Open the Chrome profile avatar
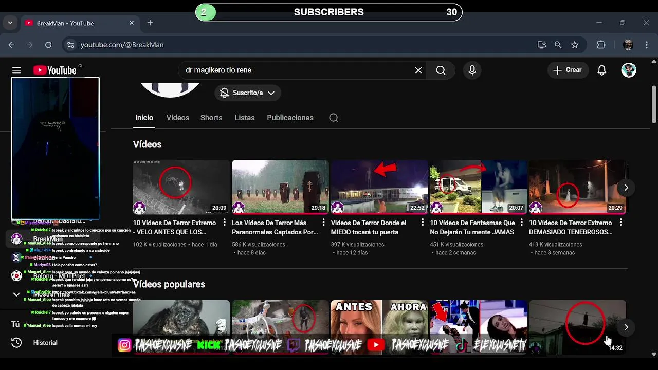This screenshot has height=370, width=658. point(628,45)
